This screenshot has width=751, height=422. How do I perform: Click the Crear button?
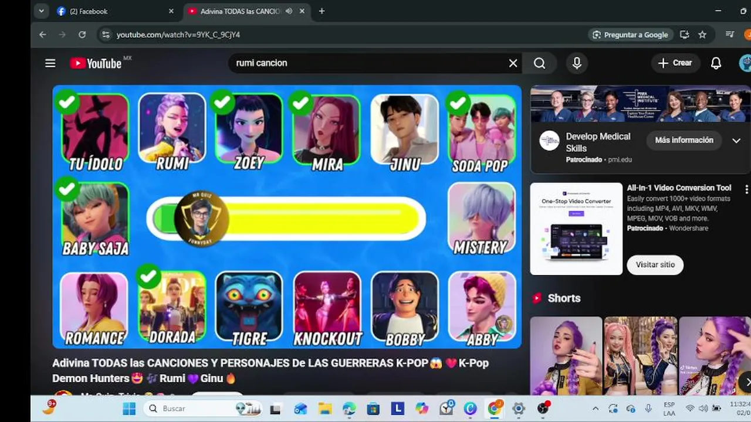tap(675, 63)
